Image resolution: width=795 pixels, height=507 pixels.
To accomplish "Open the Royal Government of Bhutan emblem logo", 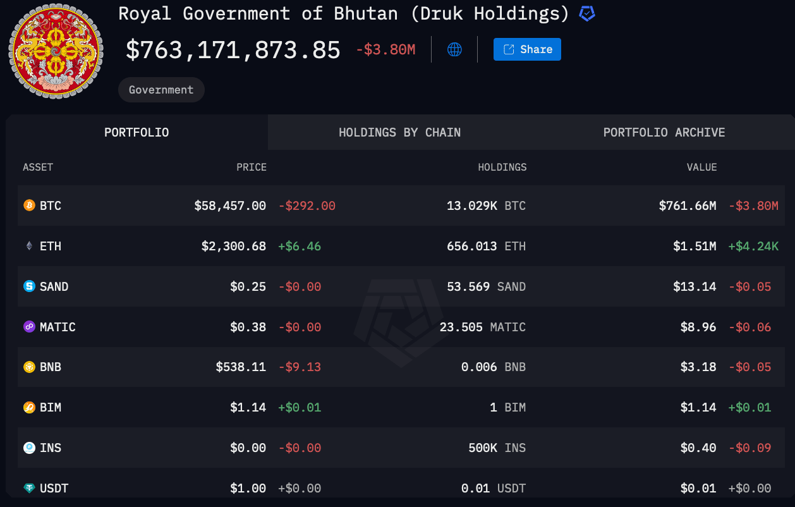I will click(x=56, y=51).
